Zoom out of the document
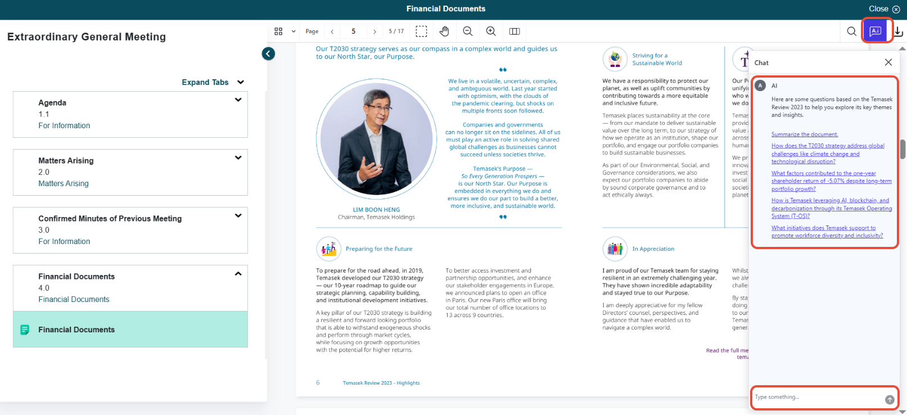907x415 pixels. (x=467, y=31)
